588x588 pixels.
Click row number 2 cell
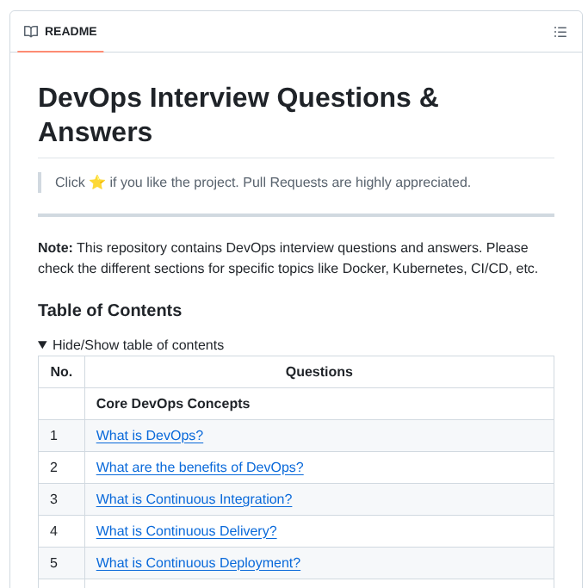[61, 467]
